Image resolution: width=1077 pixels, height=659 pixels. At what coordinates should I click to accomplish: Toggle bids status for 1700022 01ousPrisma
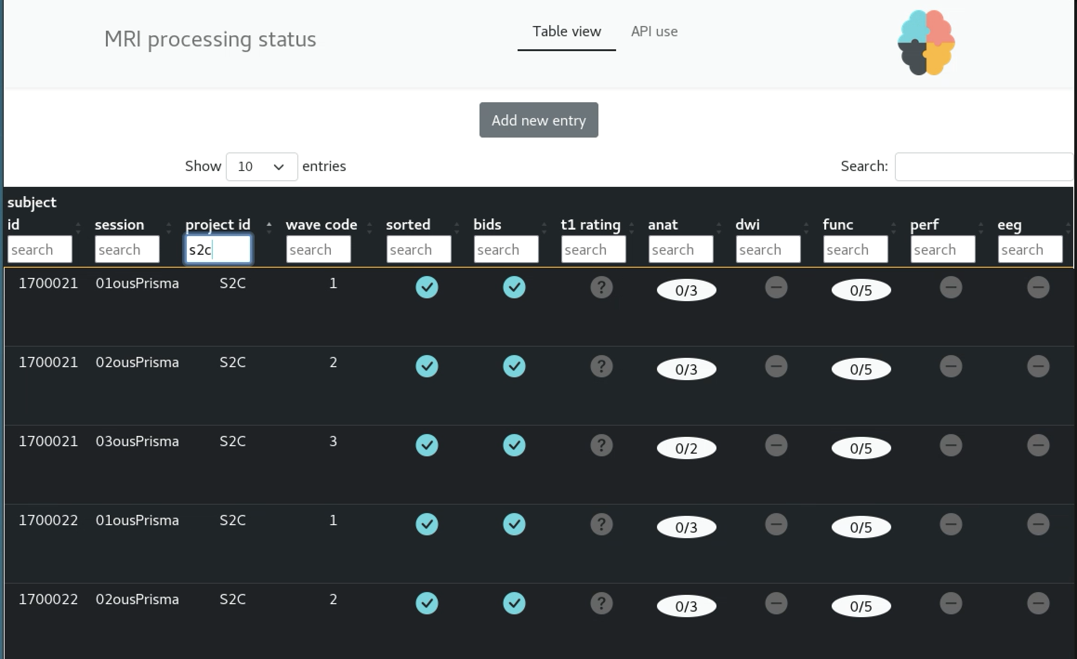[514, 524]
